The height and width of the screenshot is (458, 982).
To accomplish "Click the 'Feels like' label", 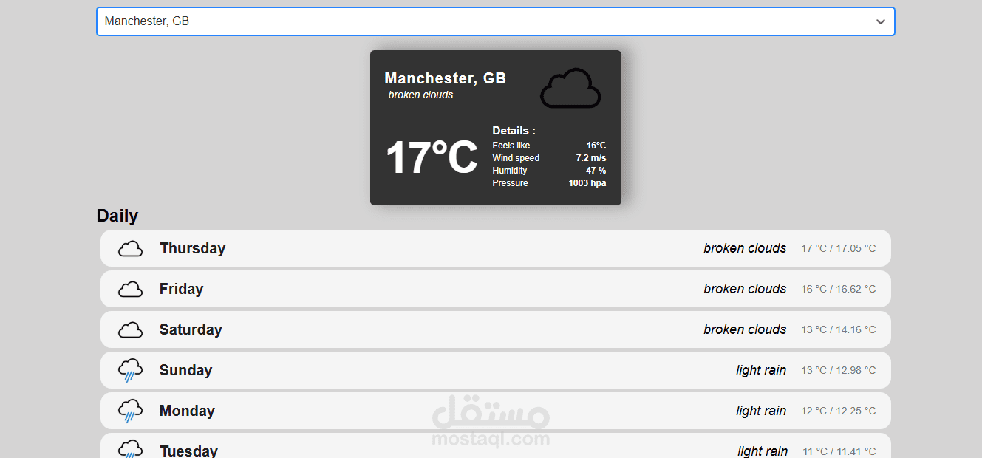I will click(x=511, y=146).
